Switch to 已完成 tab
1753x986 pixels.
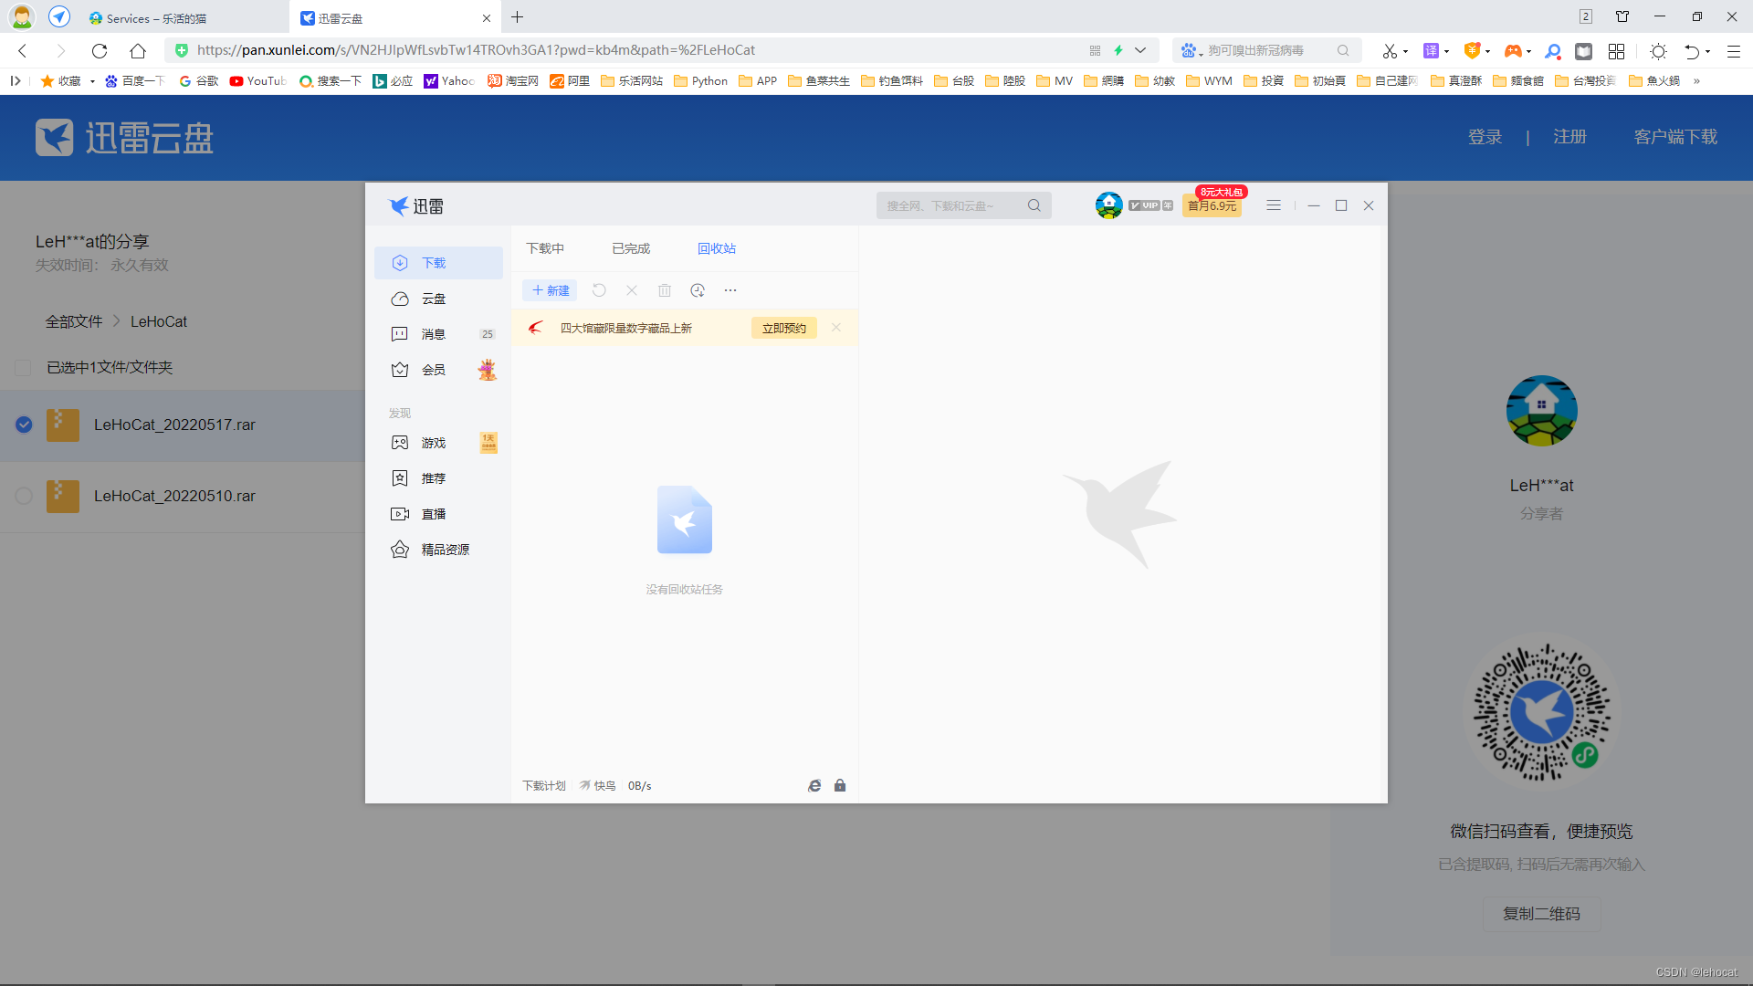[x=631, y=248]
